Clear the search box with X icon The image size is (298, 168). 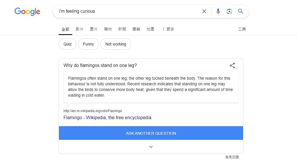[204, 11]
